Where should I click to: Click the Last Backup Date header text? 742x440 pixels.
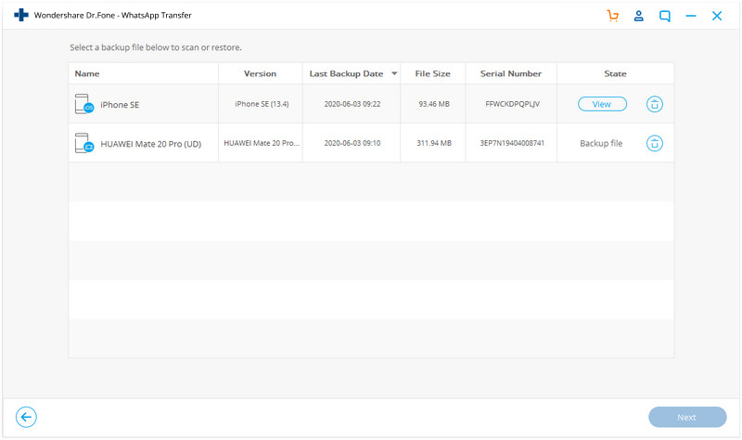346,73
